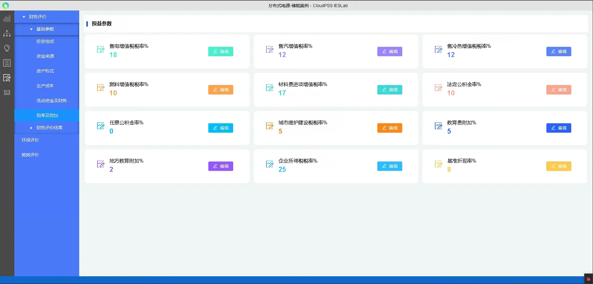The width and height of the screenshot is (593, 284).
Task: Open the 资金来源 menu item
Action: (x=47, y=56)
